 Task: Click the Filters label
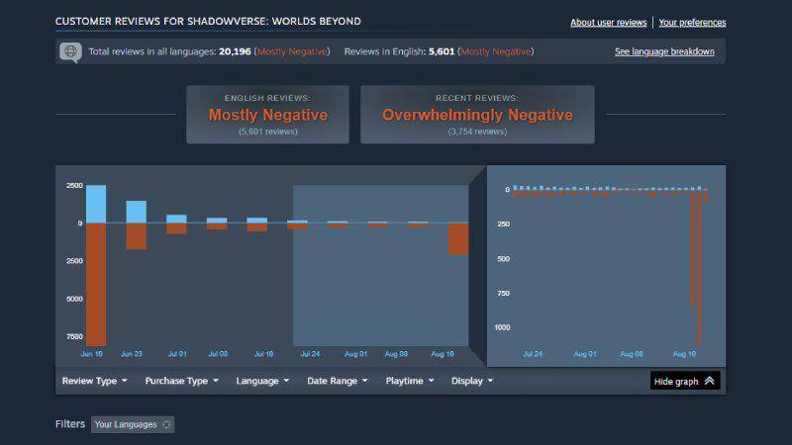pyautogui.click(x=70, y=424)
